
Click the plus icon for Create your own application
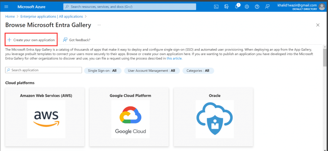tap(9, 40)
